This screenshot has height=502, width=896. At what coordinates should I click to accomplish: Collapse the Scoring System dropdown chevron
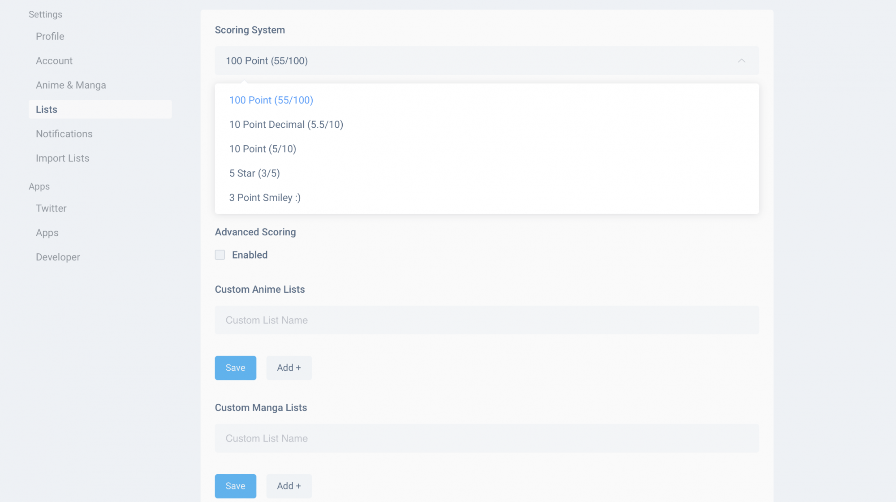pyautogui.click(x=741, y=61)
